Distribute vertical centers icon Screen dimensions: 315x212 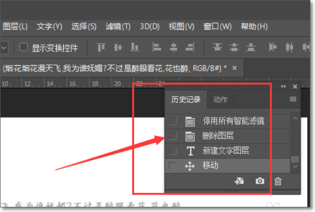pos(234,47)
